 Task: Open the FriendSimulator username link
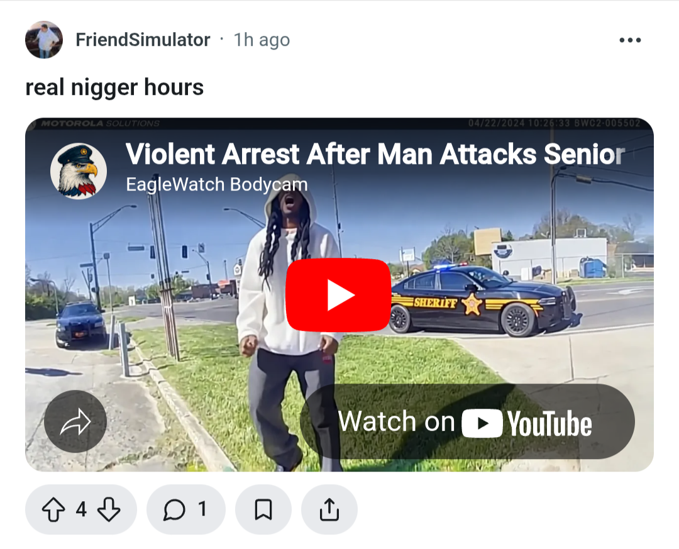[143, 40]
